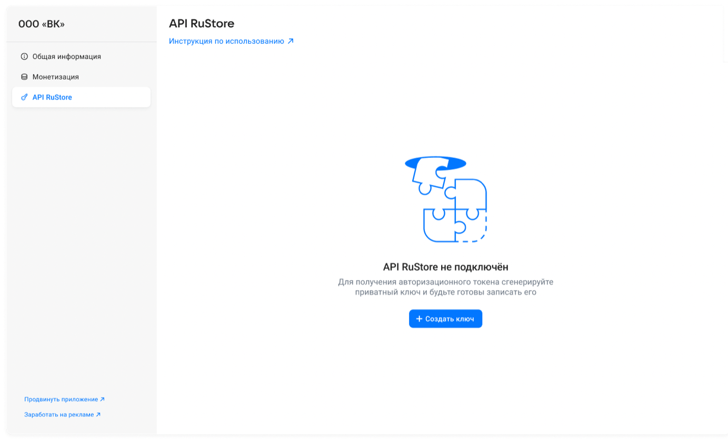Click the arrow icon after Заработать на рекламе
The width and height of the screenshot is (728, 439).
point(98,415)
